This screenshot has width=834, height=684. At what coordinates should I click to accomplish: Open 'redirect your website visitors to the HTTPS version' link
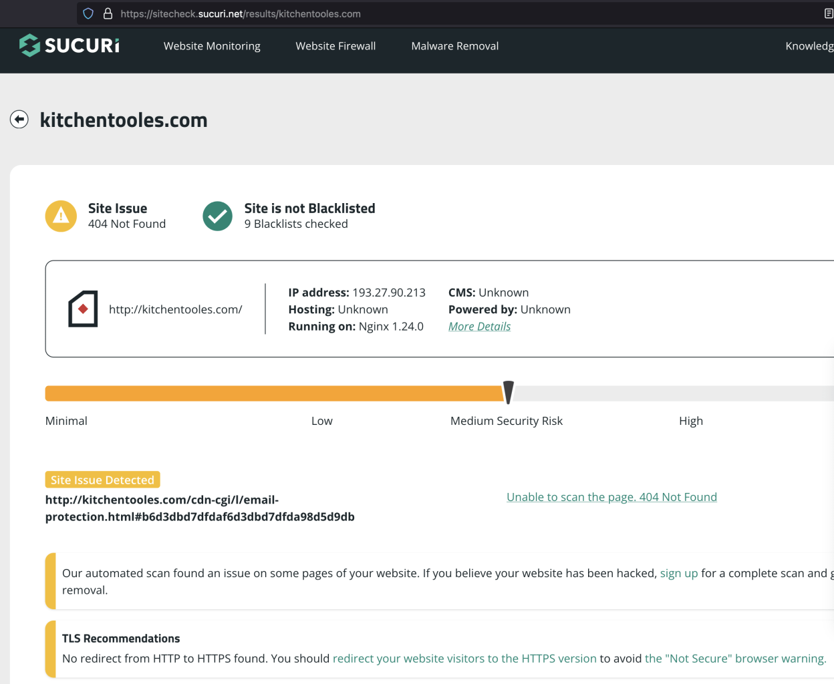point(464,659)
